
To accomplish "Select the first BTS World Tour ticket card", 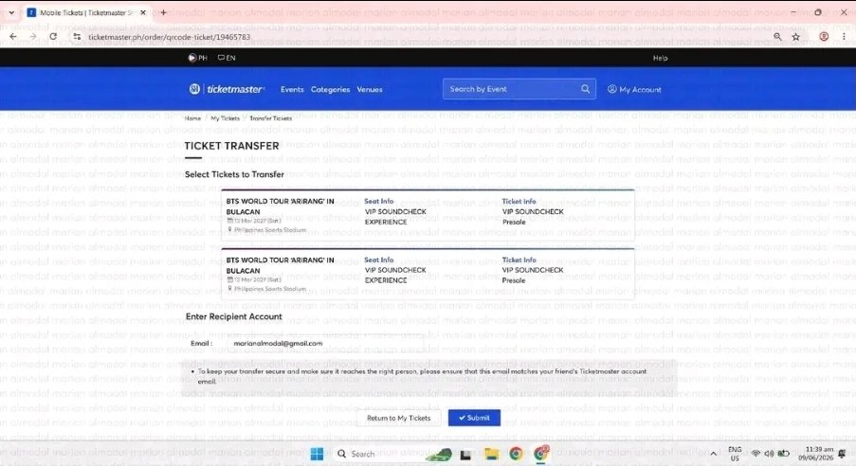I will click(428, 215).
